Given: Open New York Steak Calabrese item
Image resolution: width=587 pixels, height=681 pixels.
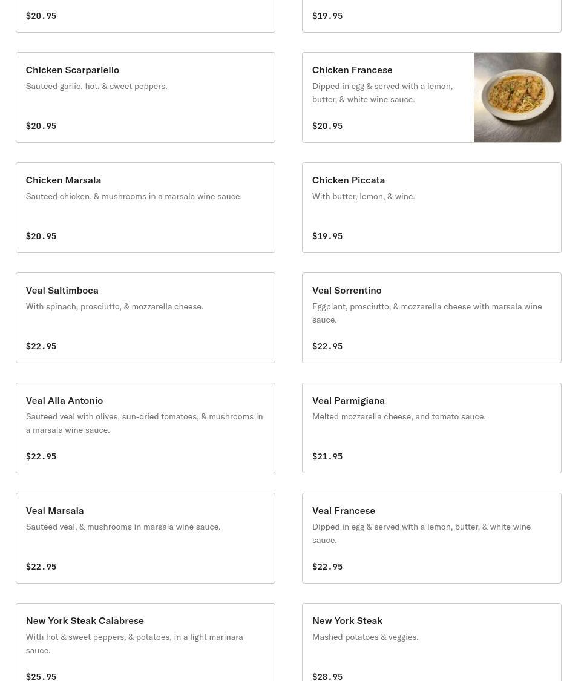Looking at the screenshot, I should [x=145, y=643].
